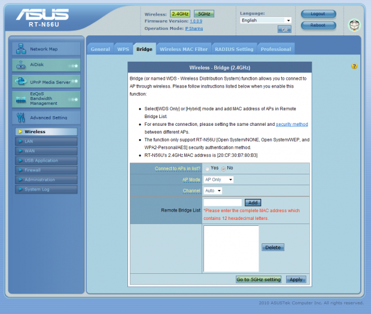Image resolution: width=371 pixels, height=314 pixels.
Task: Open WAN settings in sidebar
Action: pyautogui.click(x=47, y=151)
